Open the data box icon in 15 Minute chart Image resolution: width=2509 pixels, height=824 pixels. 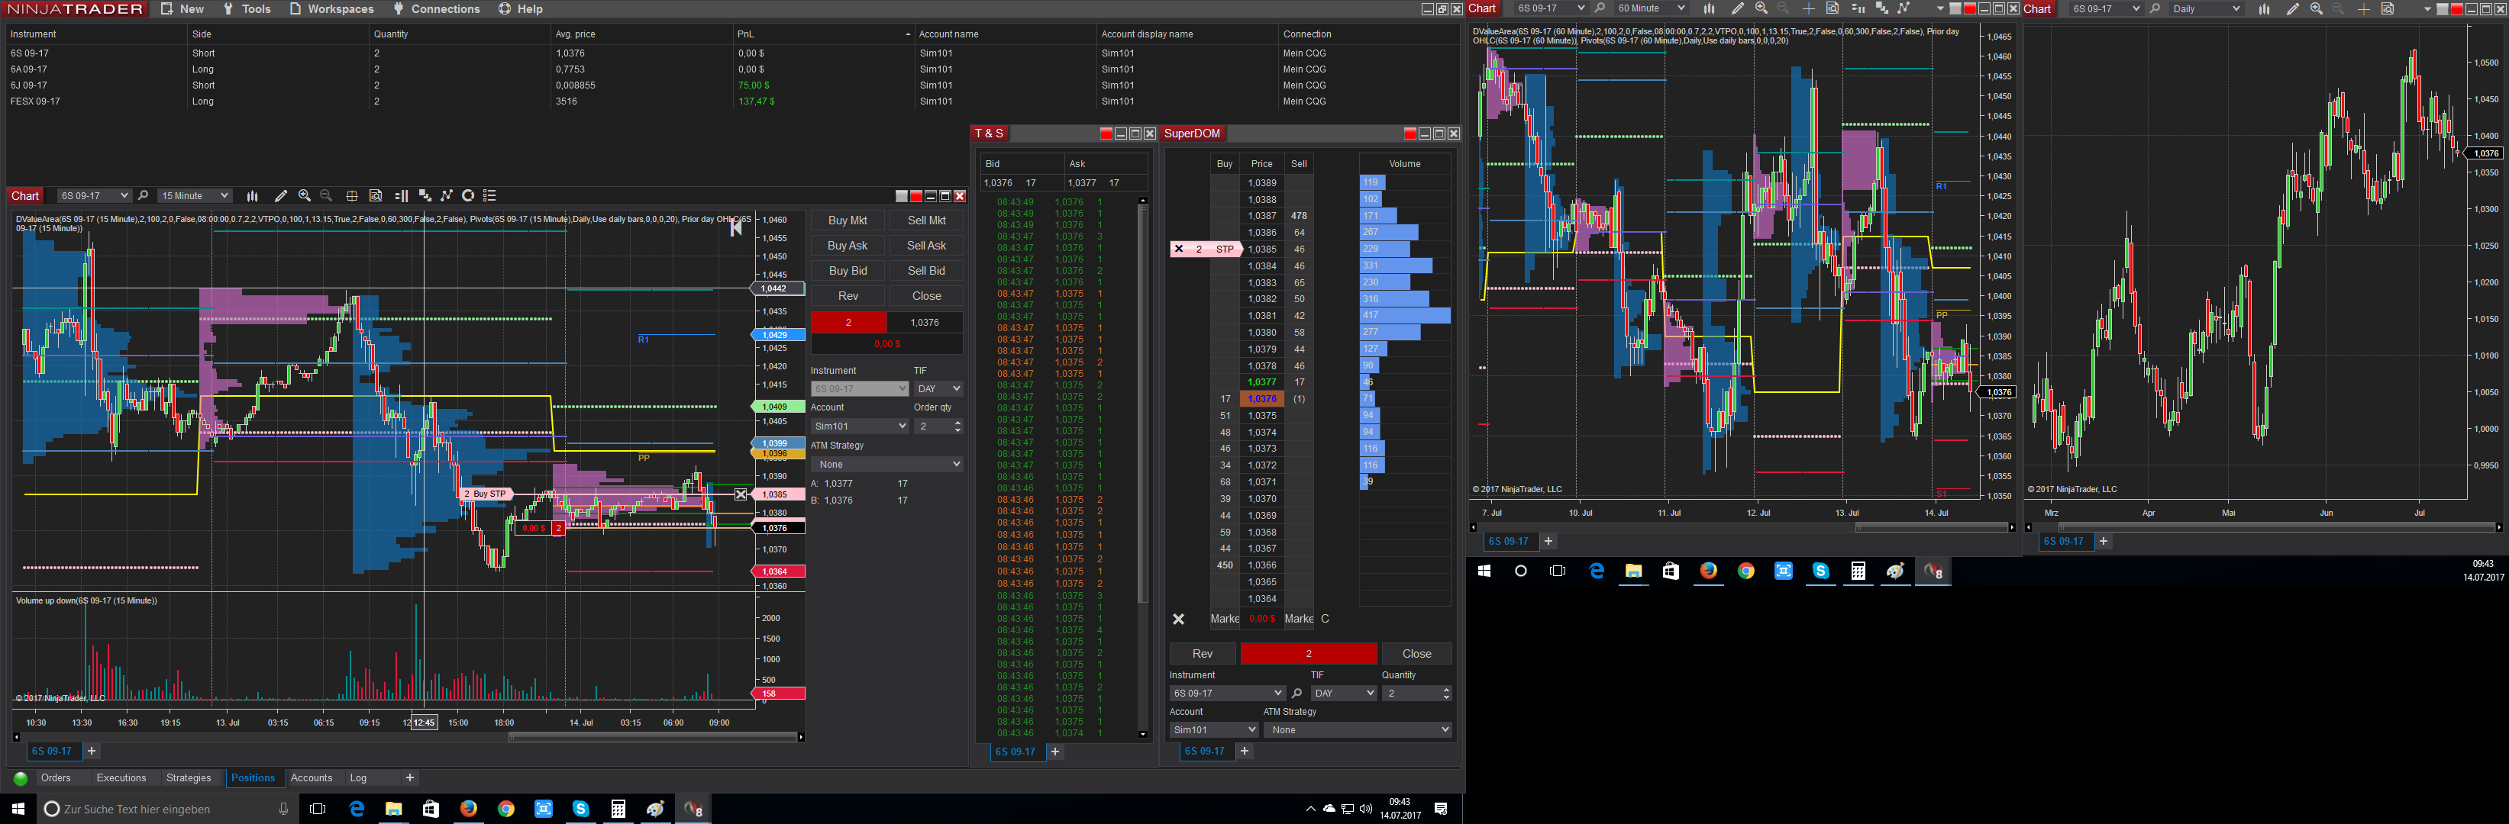[x=376, y=195]
